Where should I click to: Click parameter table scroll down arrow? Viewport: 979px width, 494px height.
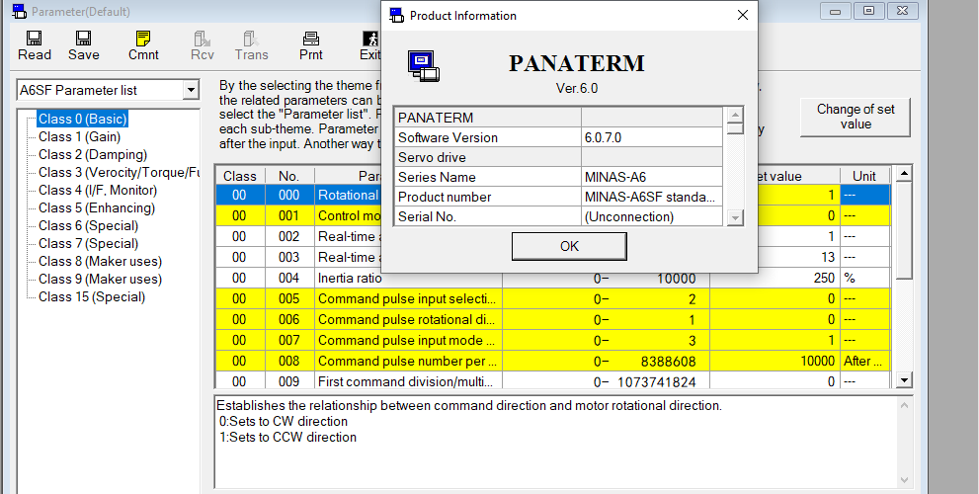point(904,379)
